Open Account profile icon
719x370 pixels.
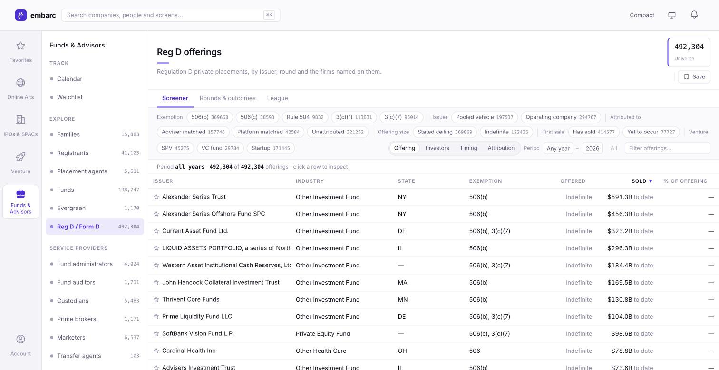pos(20,339)
